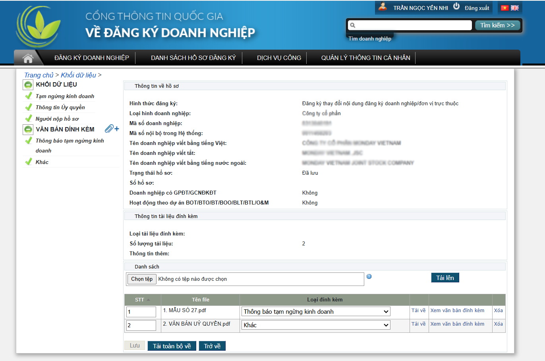Collapse the KHỐI DỮ LIỆU section

[28, 85]
